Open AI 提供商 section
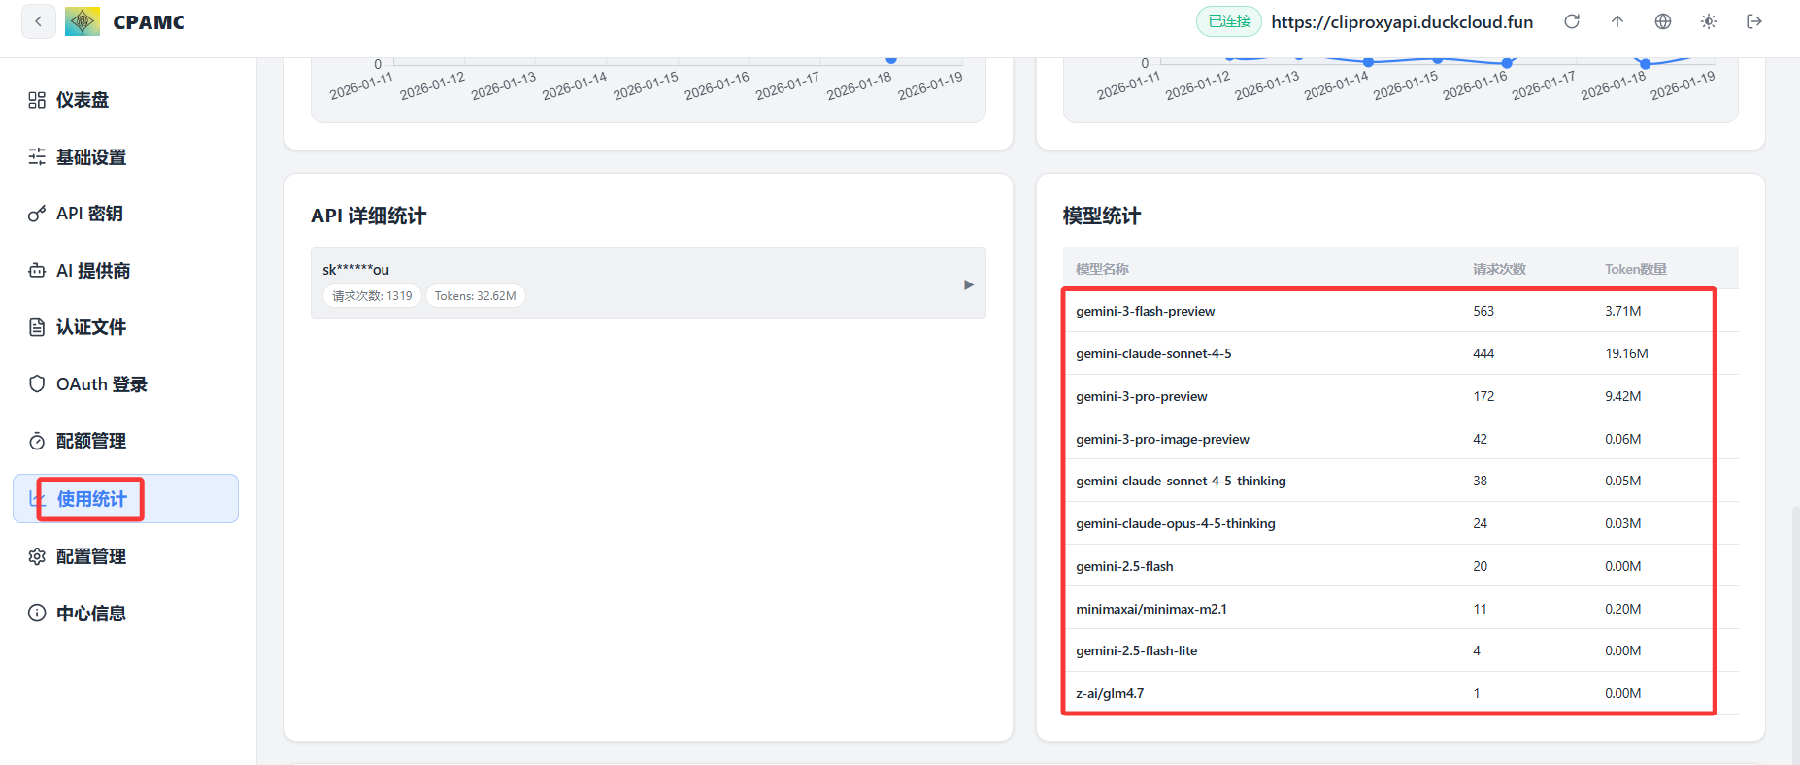Viewport: 1800px width, 765px height. [125, 271]
